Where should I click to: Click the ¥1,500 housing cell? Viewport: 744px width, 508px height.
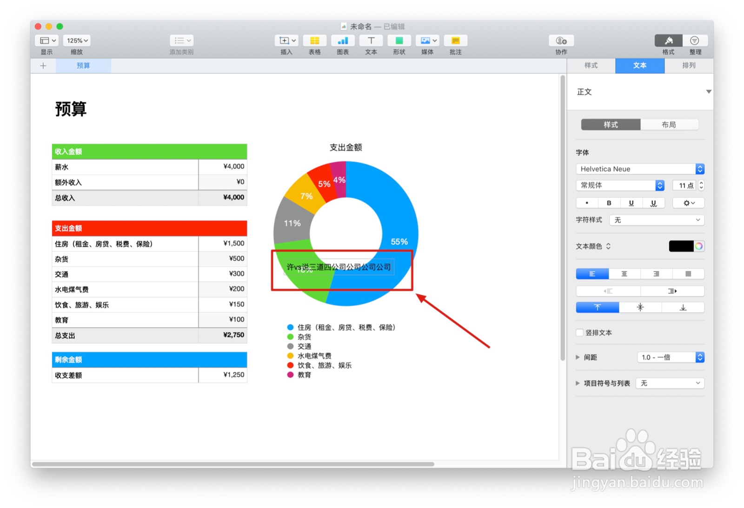click(223, 244)
